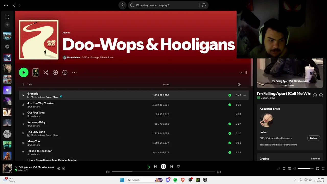The height and width of the screenshot is (184, 327).
Task: Toggle saved checkmark for Just The Way You Are
Action: point(230,105)
